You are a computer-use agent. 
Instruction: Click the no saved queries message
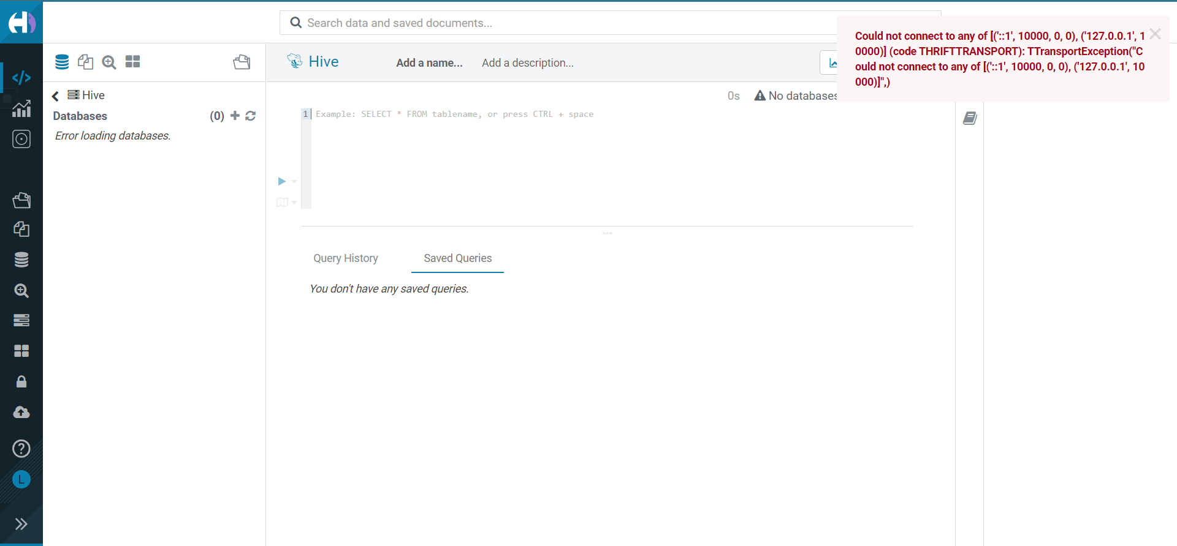(x=389, y=289)
